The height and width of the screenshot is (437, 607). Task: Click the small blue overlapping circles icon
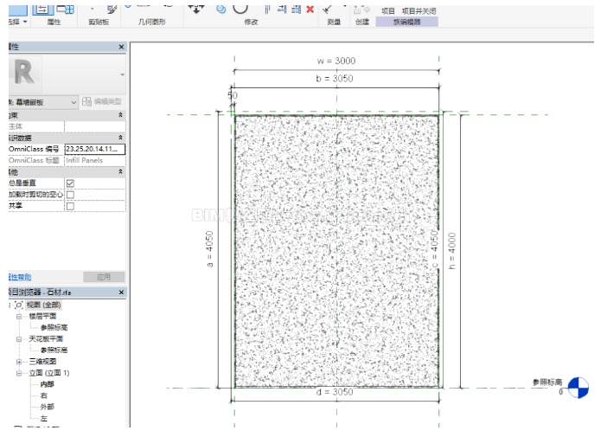click(x=221, y=10)
